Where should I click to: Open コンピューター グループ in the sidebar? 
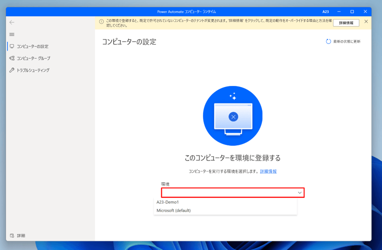coord(51,58)
